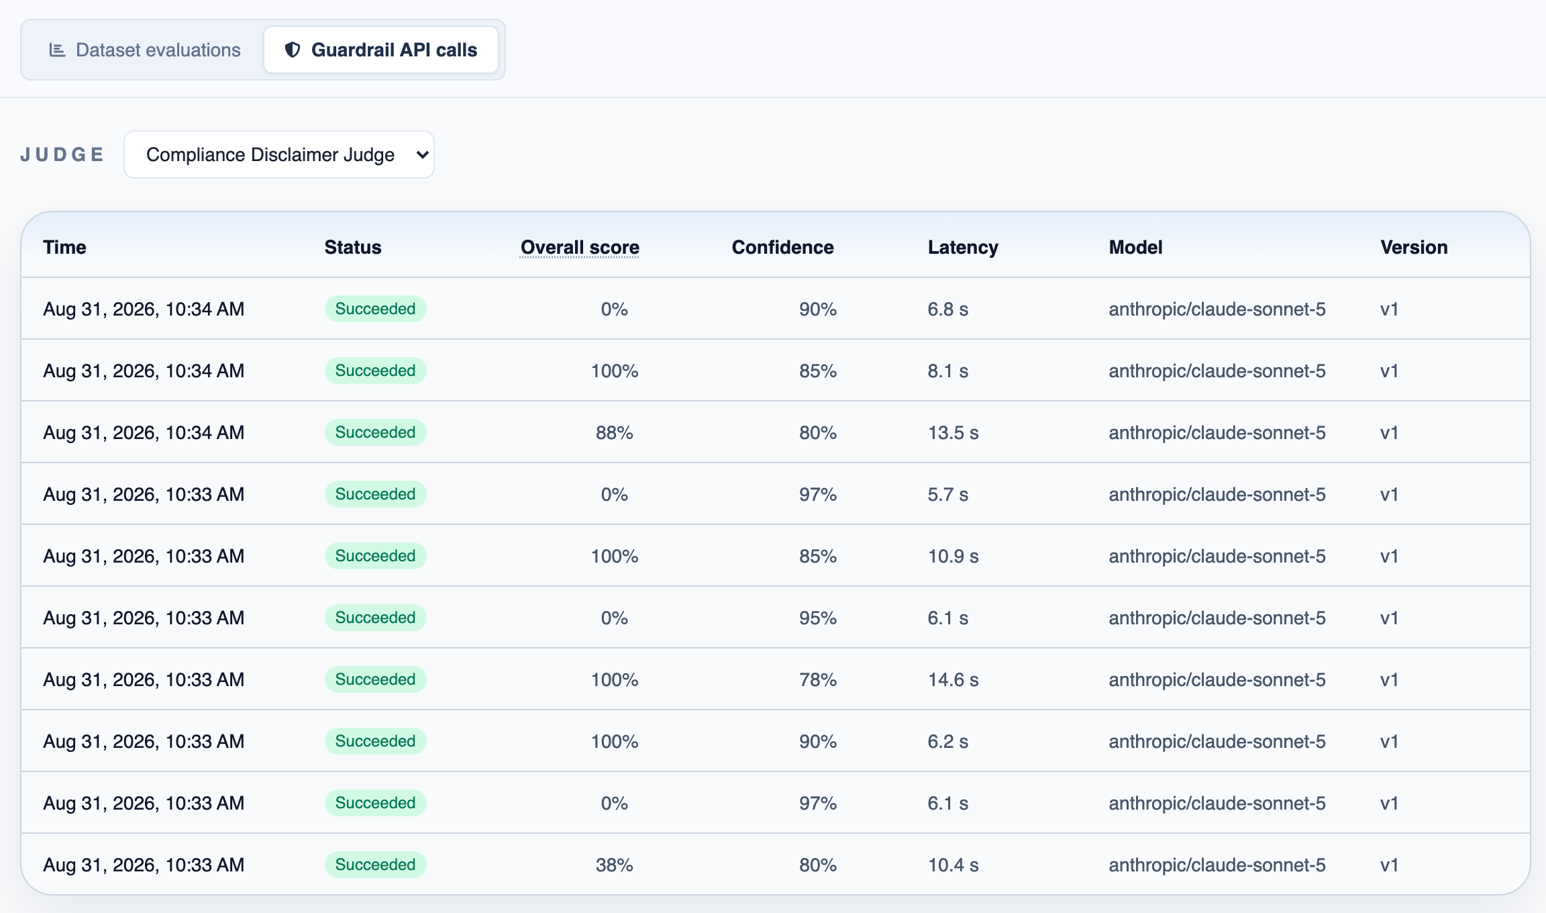Click the Time column header
The width and height of the screenshot is (1546, 913).
[x=64, y=247]
